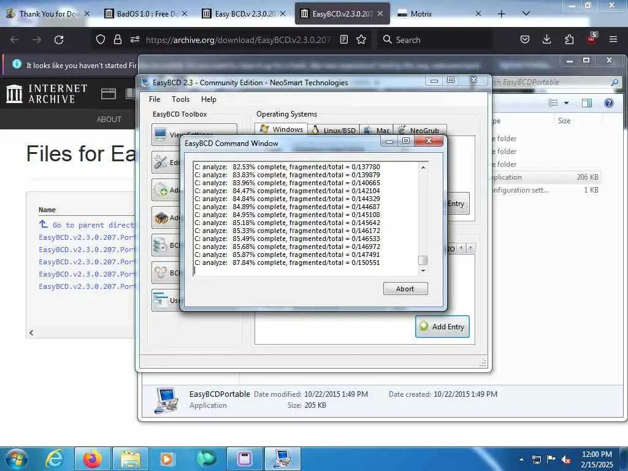The image size is (628, 471).
Task: Click ABOUT in Internet Archive nav
Action: coord(109,120)
